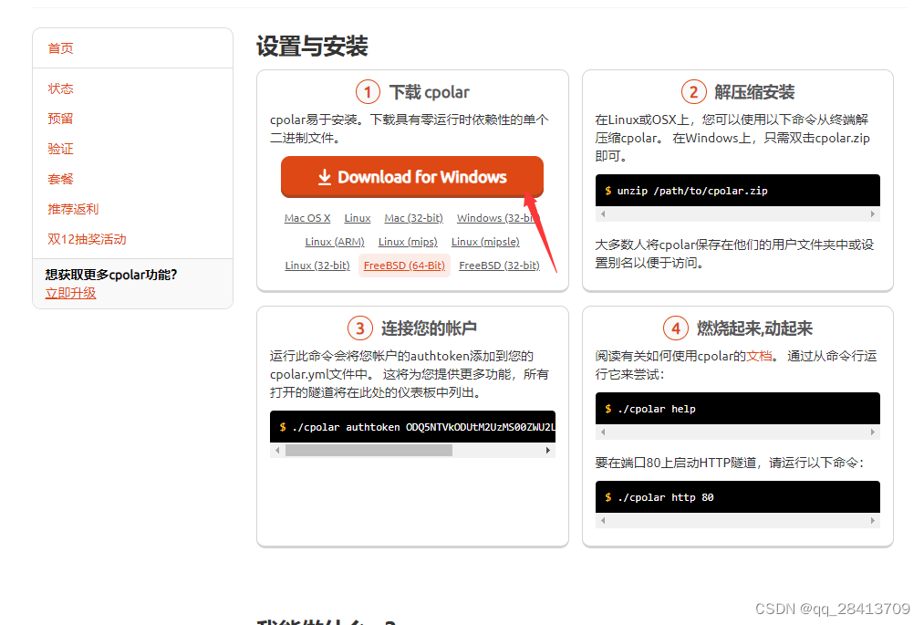Open 双12抽奖活动 sidebar link
The height and width of the screenshot is (625, 924).
(x=87, y=239)
